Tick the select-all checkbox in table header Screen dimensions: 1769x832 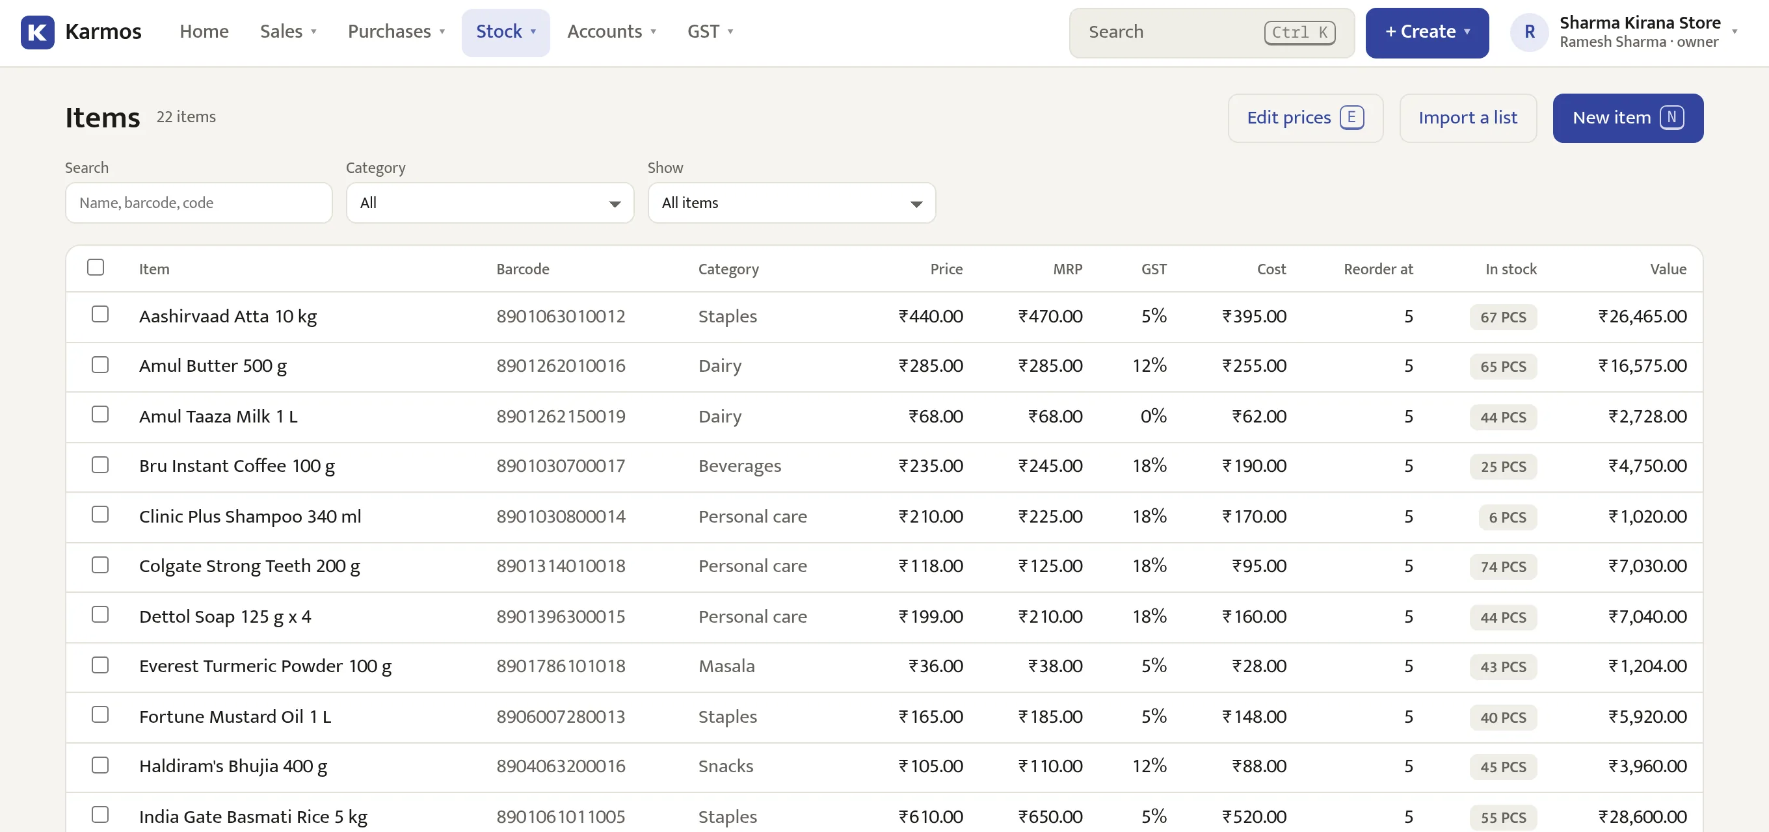[x=96, y=267]
